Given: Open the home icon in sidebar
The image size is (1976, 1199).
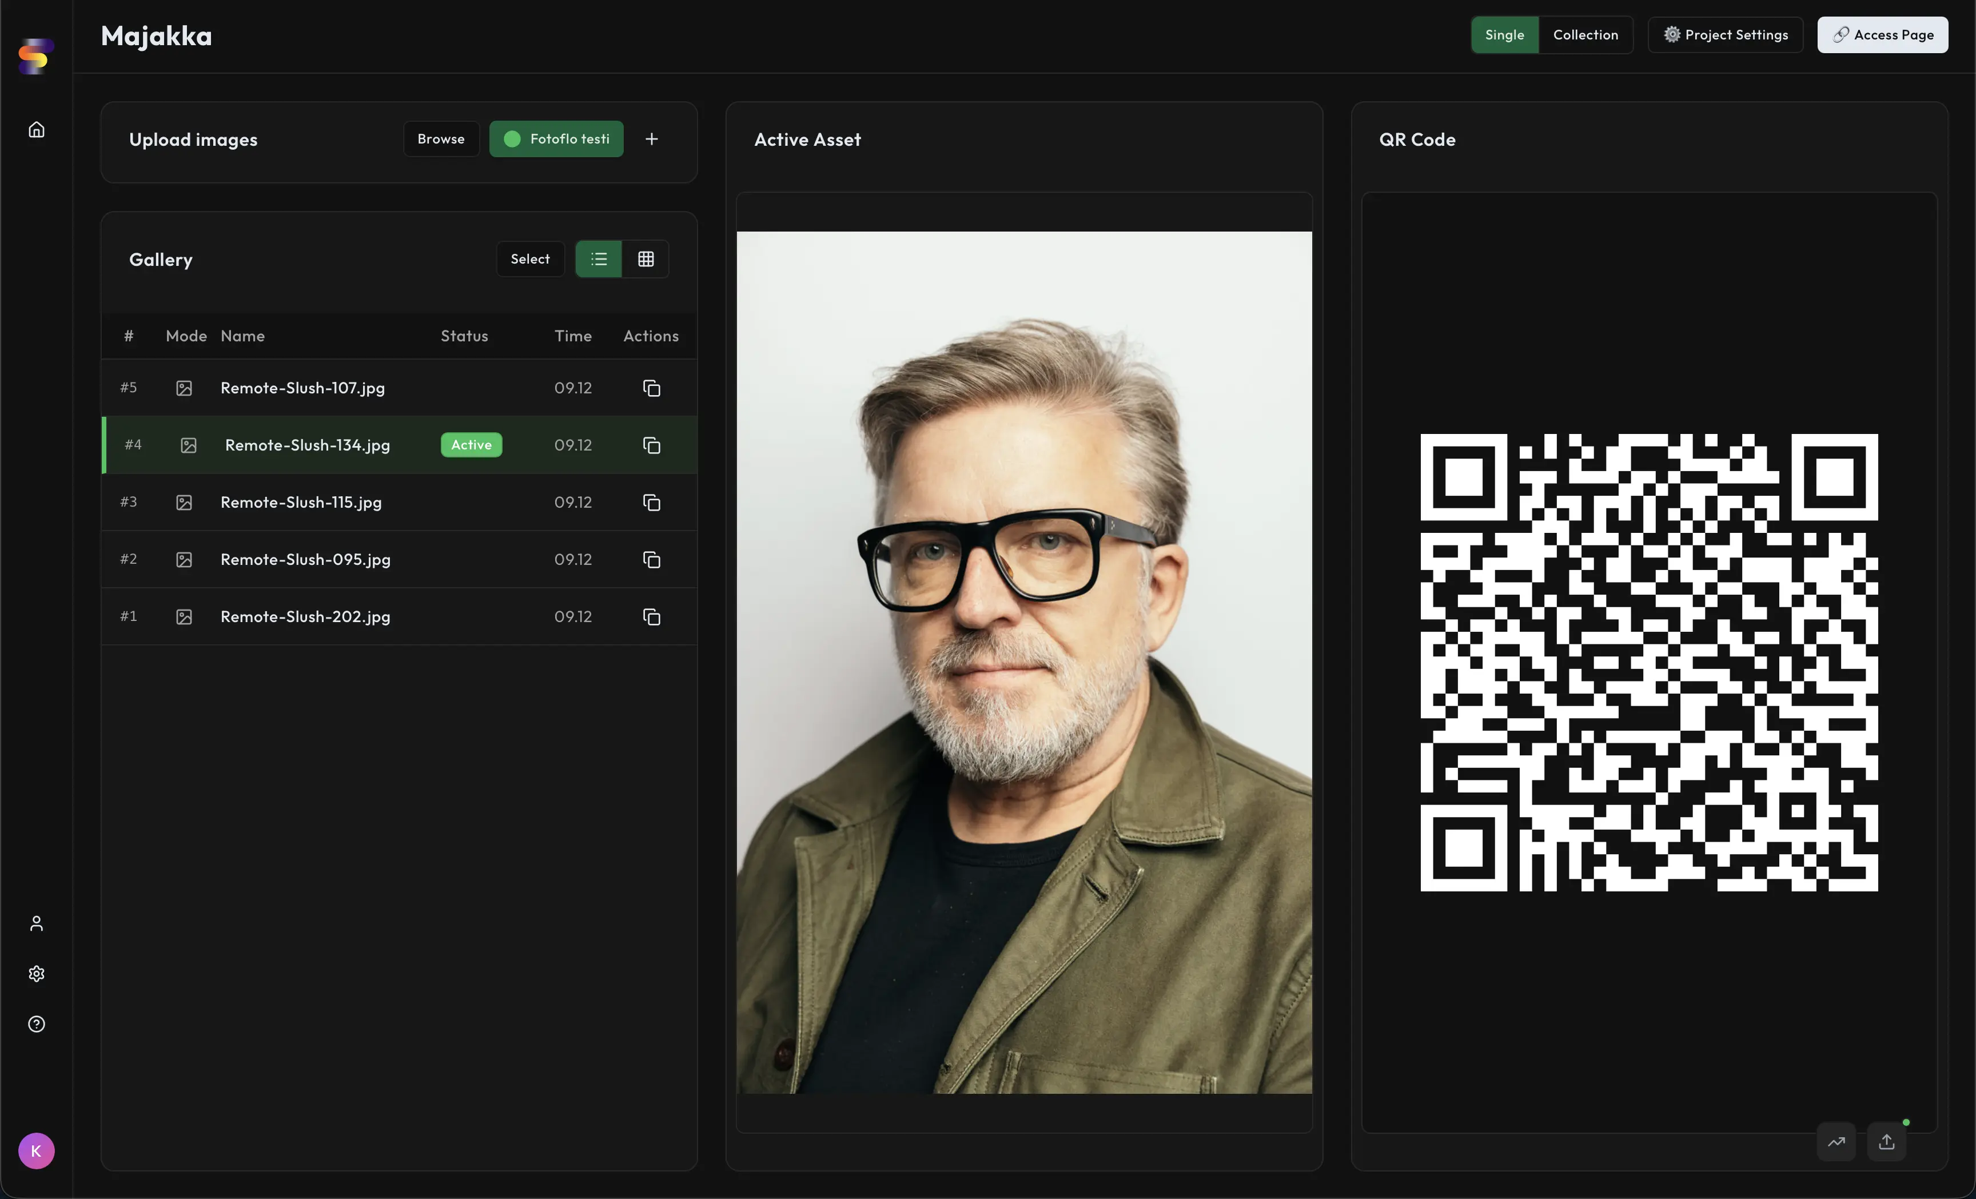Looking at the screenshot, I should [x=36, y=129].
